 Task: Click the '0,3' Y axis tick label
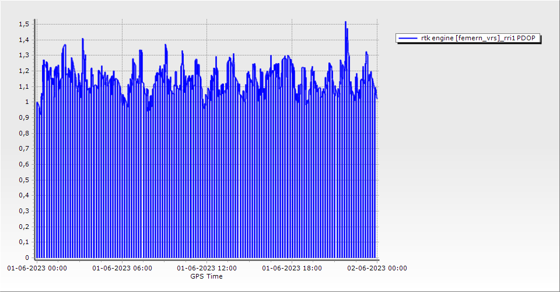coord(24,211)
